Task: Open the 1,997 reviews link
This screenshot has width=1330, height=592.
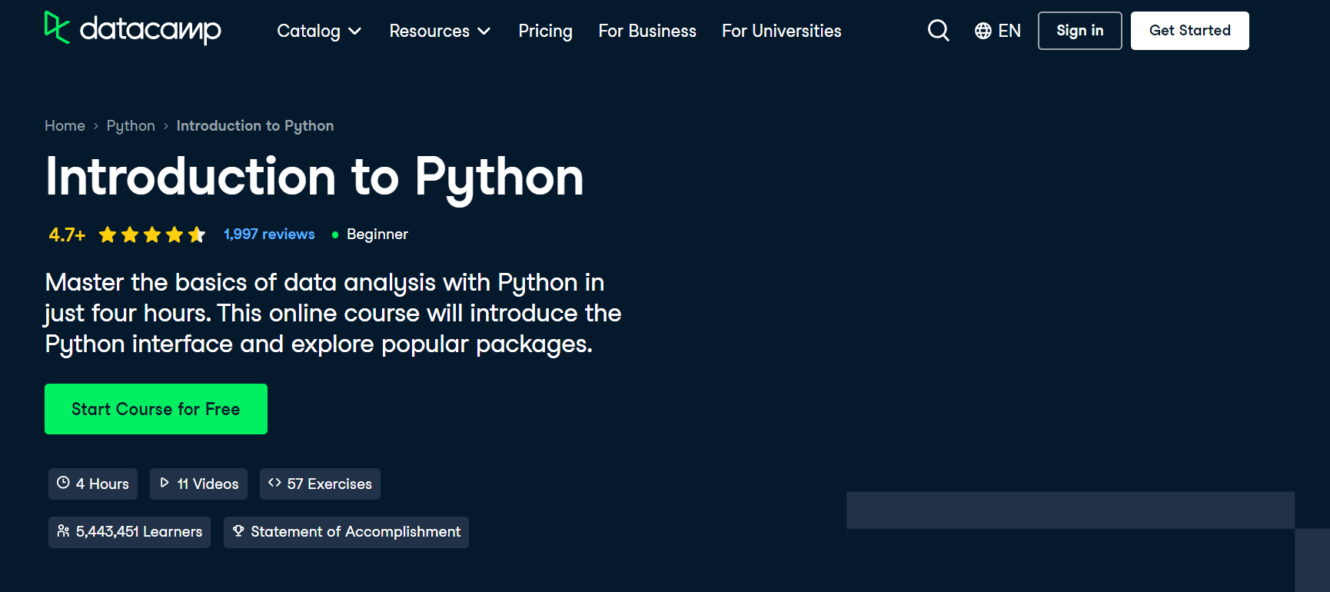Action: 269,234
